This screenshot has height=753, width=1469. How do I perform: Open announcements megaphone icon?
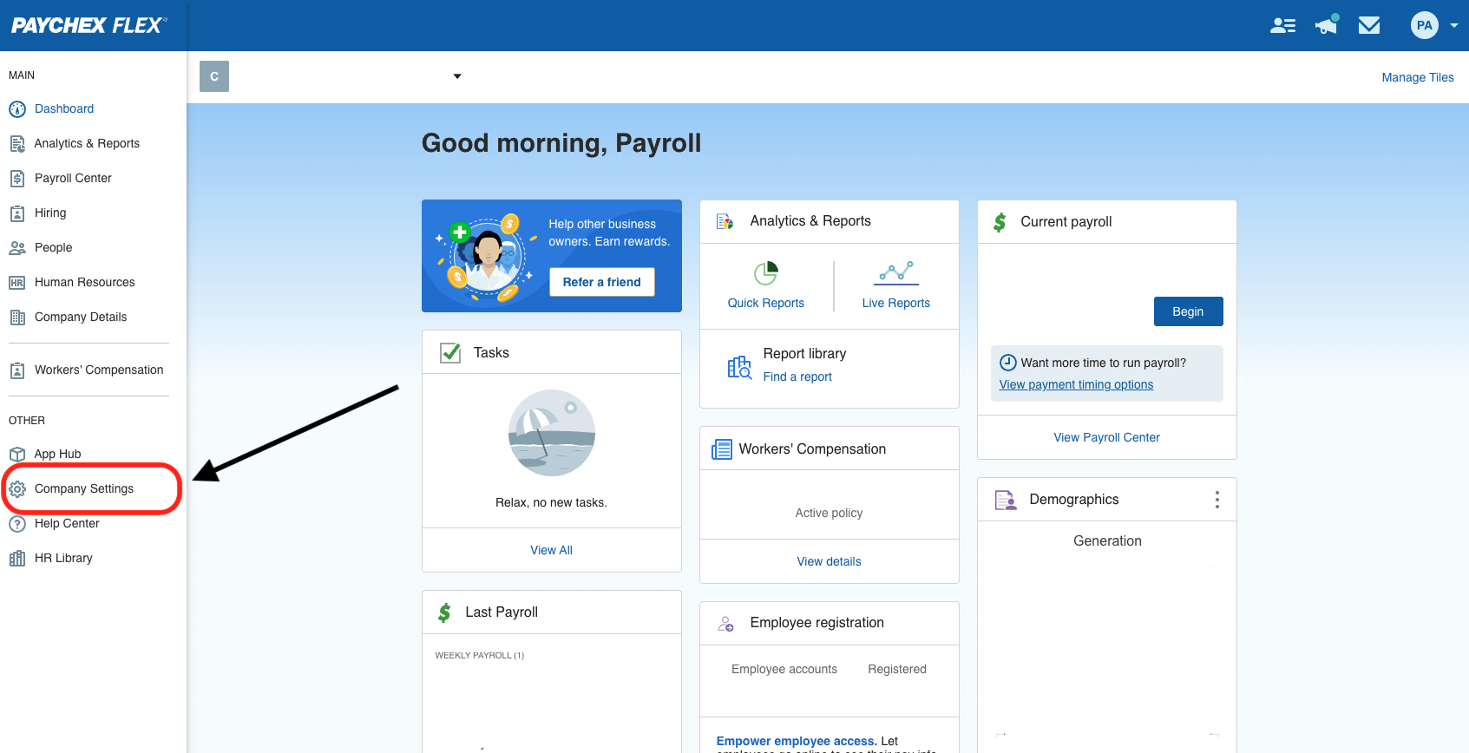[x=1327, y=24]
